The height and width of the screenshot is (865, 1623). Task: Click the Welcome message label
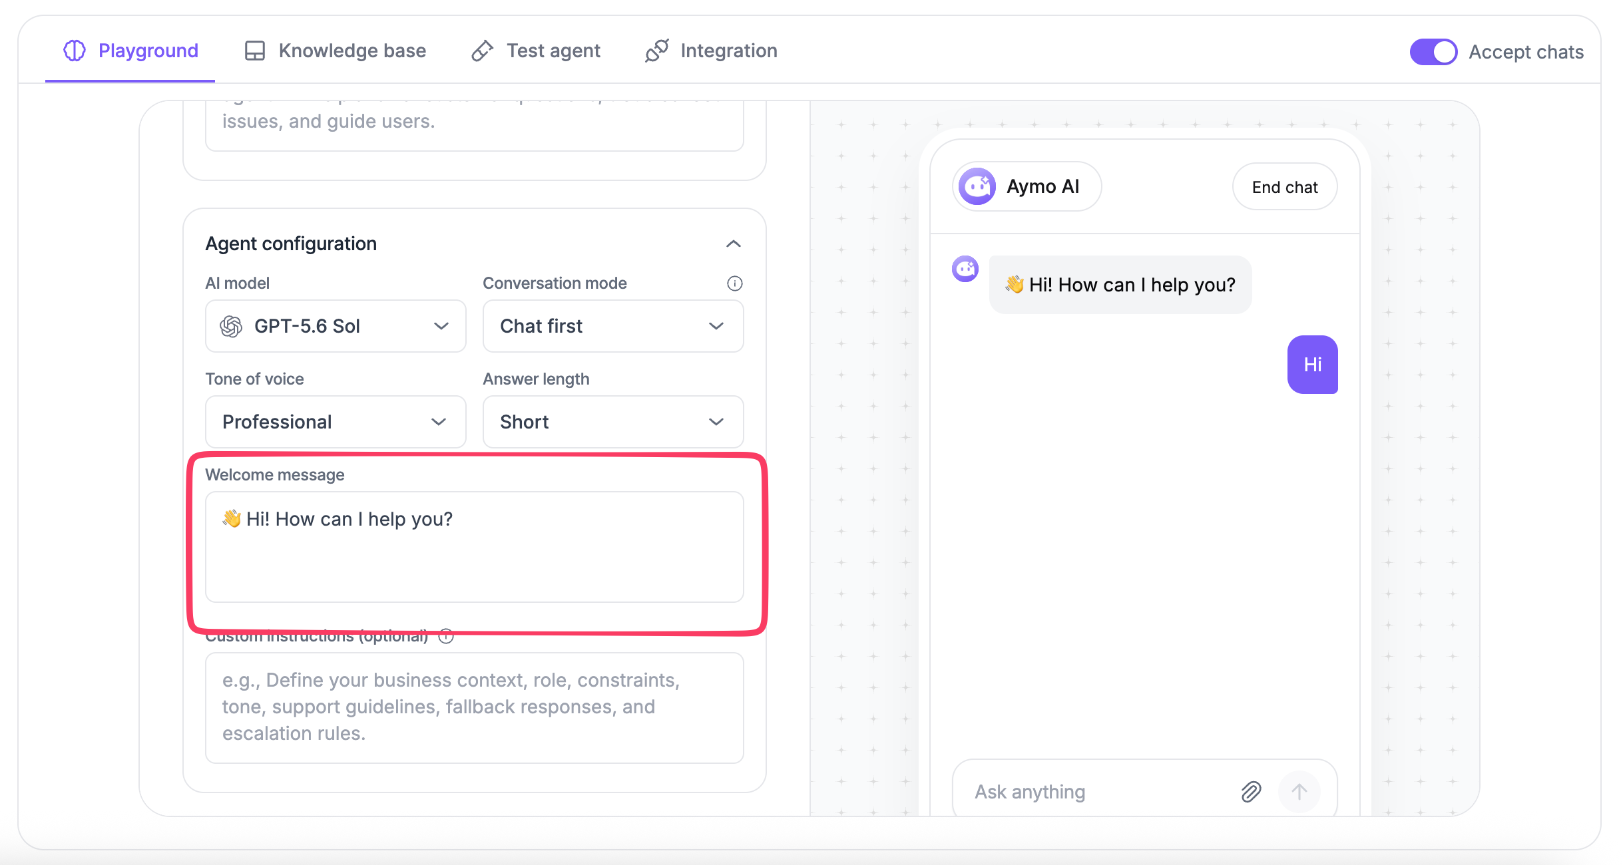[x=275, y=474]
